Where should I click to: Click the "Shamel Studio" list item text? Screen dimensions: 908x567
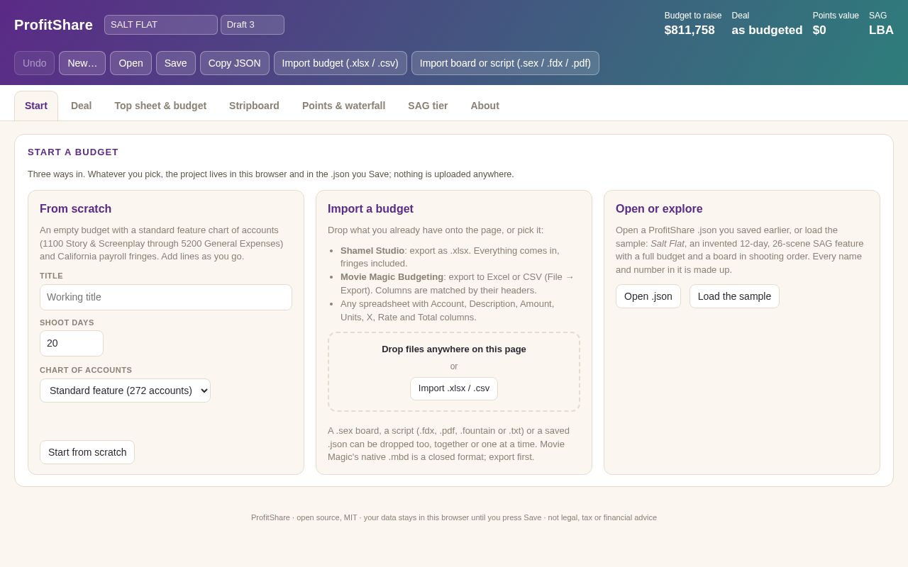click(x=372, y=250)
